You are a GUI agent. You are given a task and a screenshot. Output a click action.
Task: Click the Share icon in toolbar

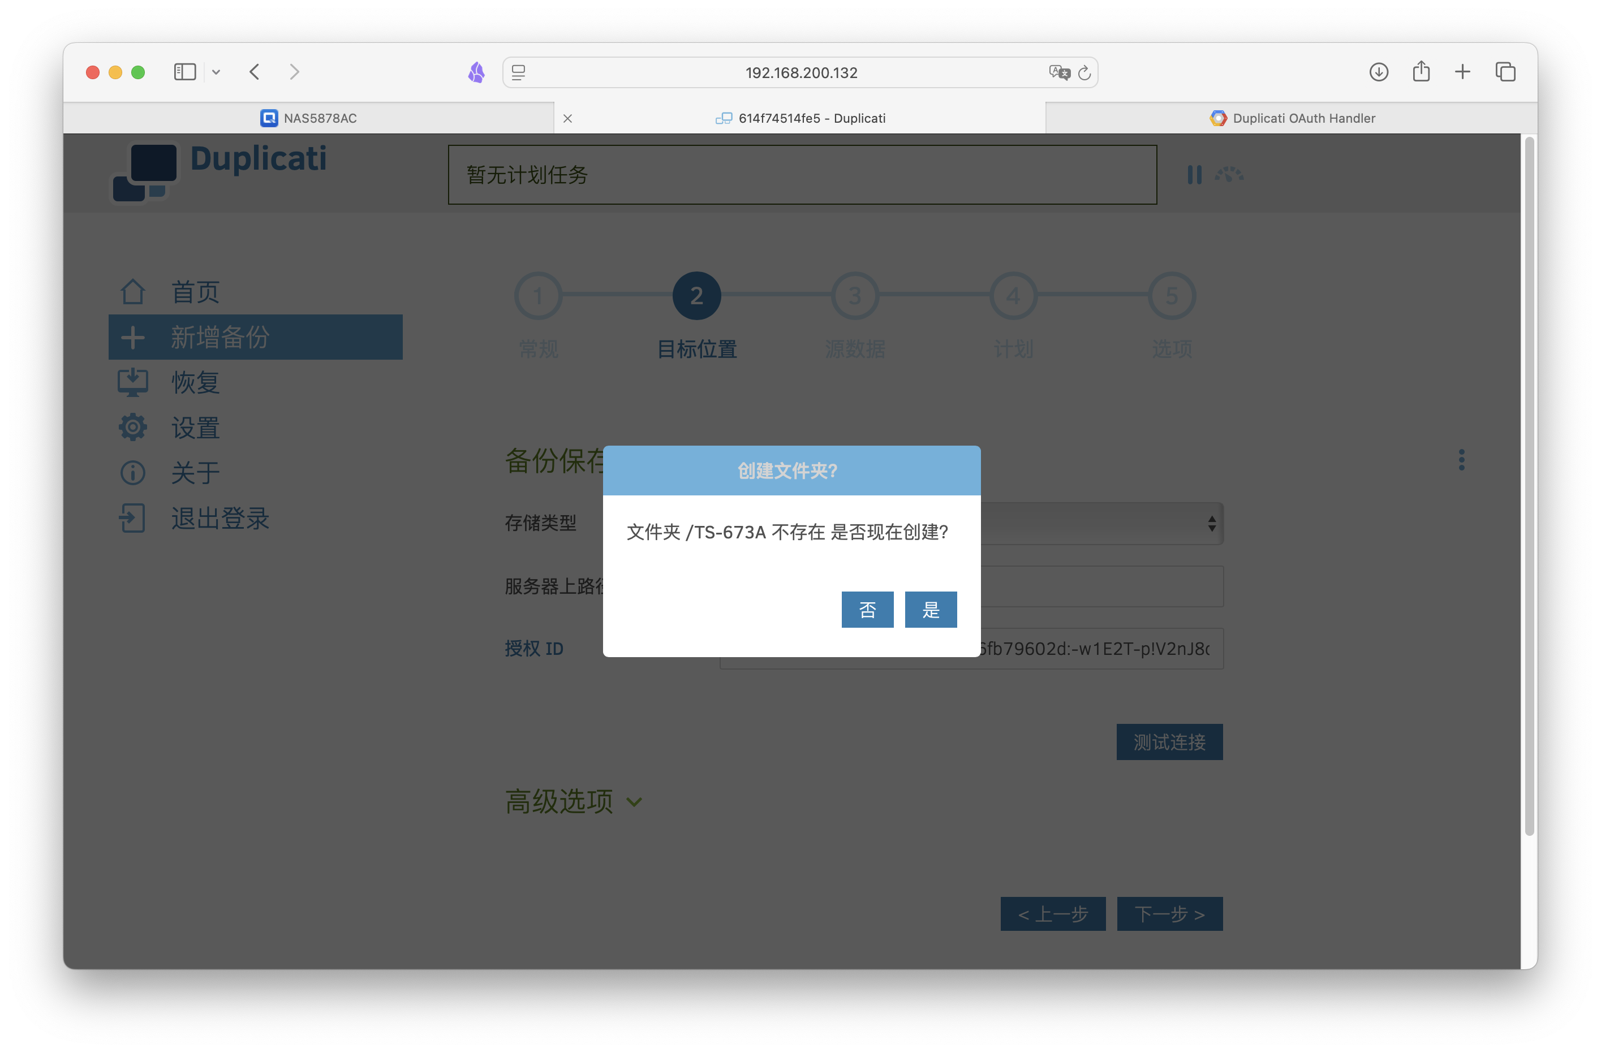point(1421,71)
